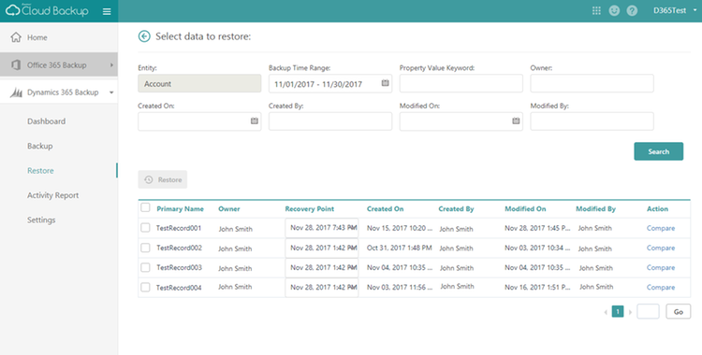Image resolution: width=702 pixels, height=355 pixels.
Task: Click the Entity Account field
Action: (199, 83)
